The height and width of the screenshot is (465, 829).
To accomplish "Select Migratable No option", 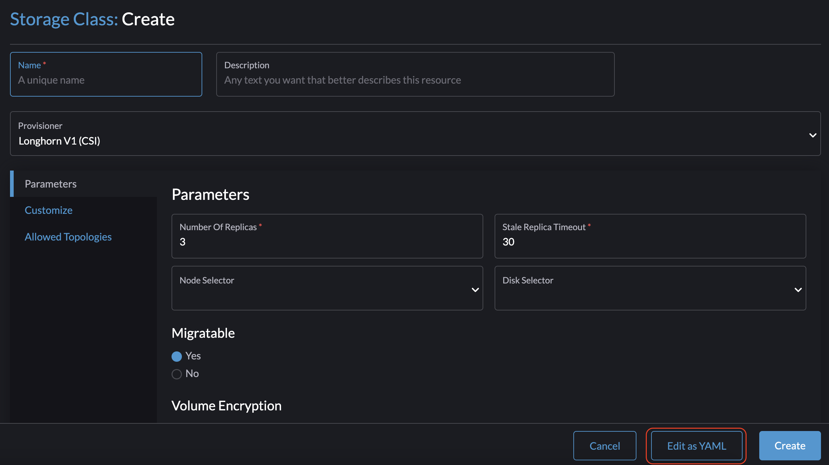I will click(177, 373).
